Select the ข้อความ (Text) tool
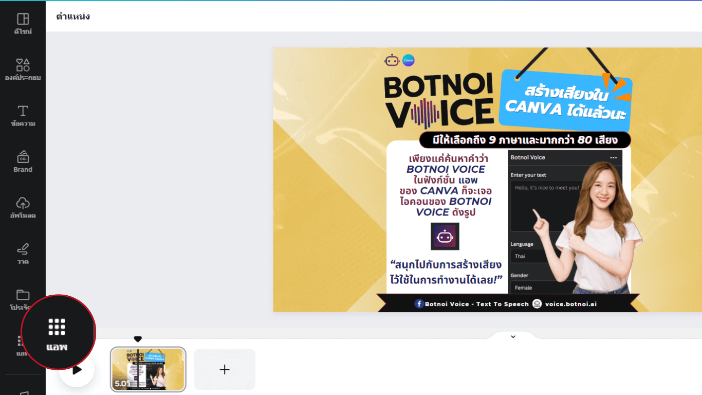The width and height of the screenshot is (702, 395). point(23,116)
